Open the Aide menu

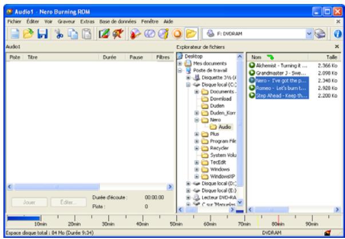pyautogui.click(x=168, y=22)
